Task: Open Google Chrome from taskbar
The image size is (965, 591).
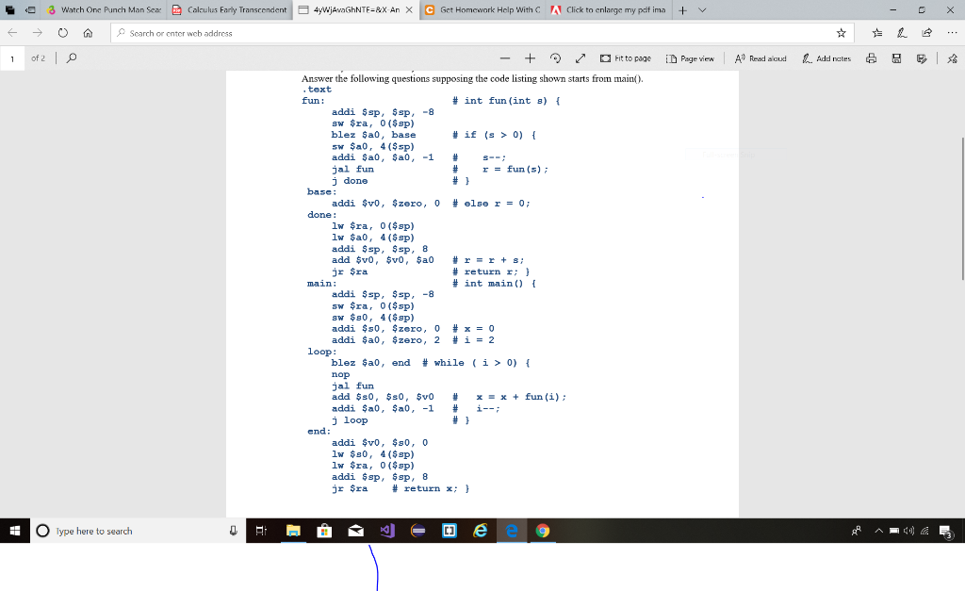Action: tap(542, 531)
